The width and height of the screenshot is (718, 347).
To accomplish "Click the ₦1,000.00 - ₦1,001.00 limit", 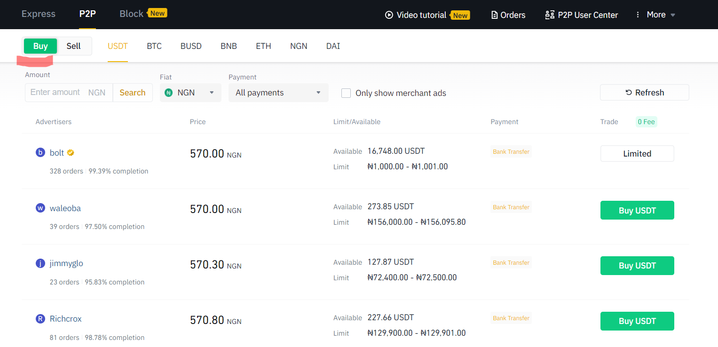I will [x=408, y=166].
